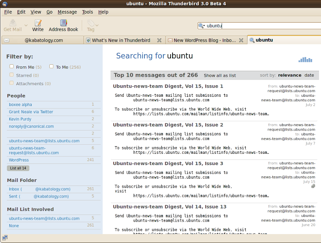Expand the Get Mail dropdown arrow

click(x=26, y=25)
